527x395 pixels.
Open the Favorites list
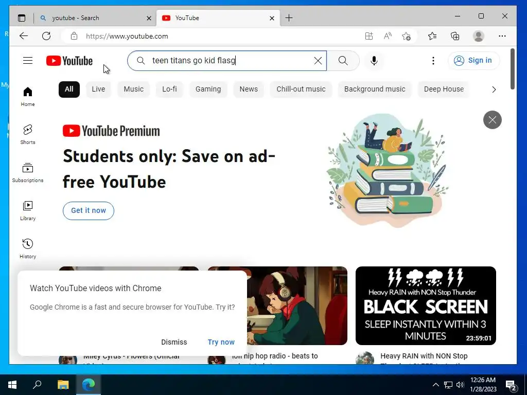[x=432, y=36]
